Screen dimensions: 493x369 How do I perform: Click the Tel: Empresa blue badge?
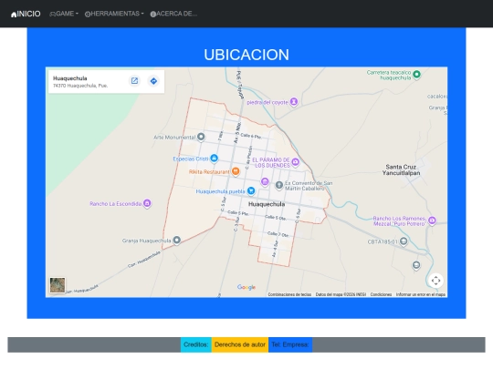coord(290,344)
